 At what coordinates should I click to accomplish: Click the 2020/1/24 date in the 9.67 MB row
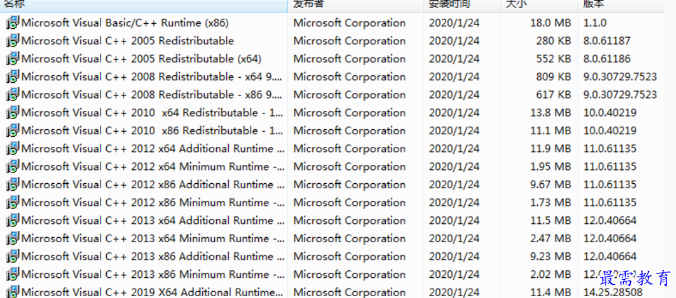coord(454,184)
